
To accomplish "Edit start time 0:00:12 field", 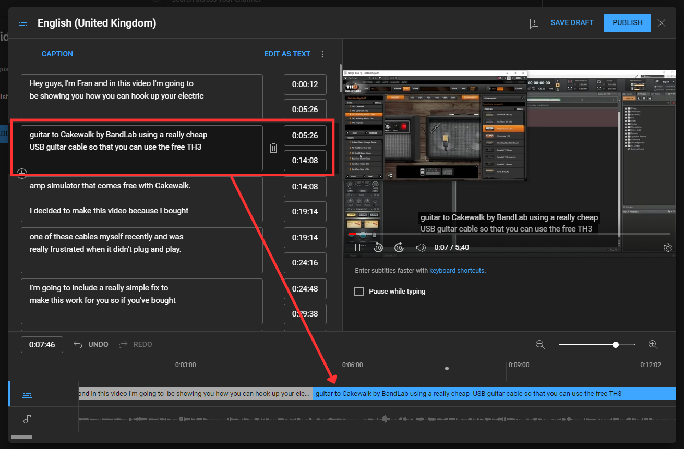I will coord(305,84).
